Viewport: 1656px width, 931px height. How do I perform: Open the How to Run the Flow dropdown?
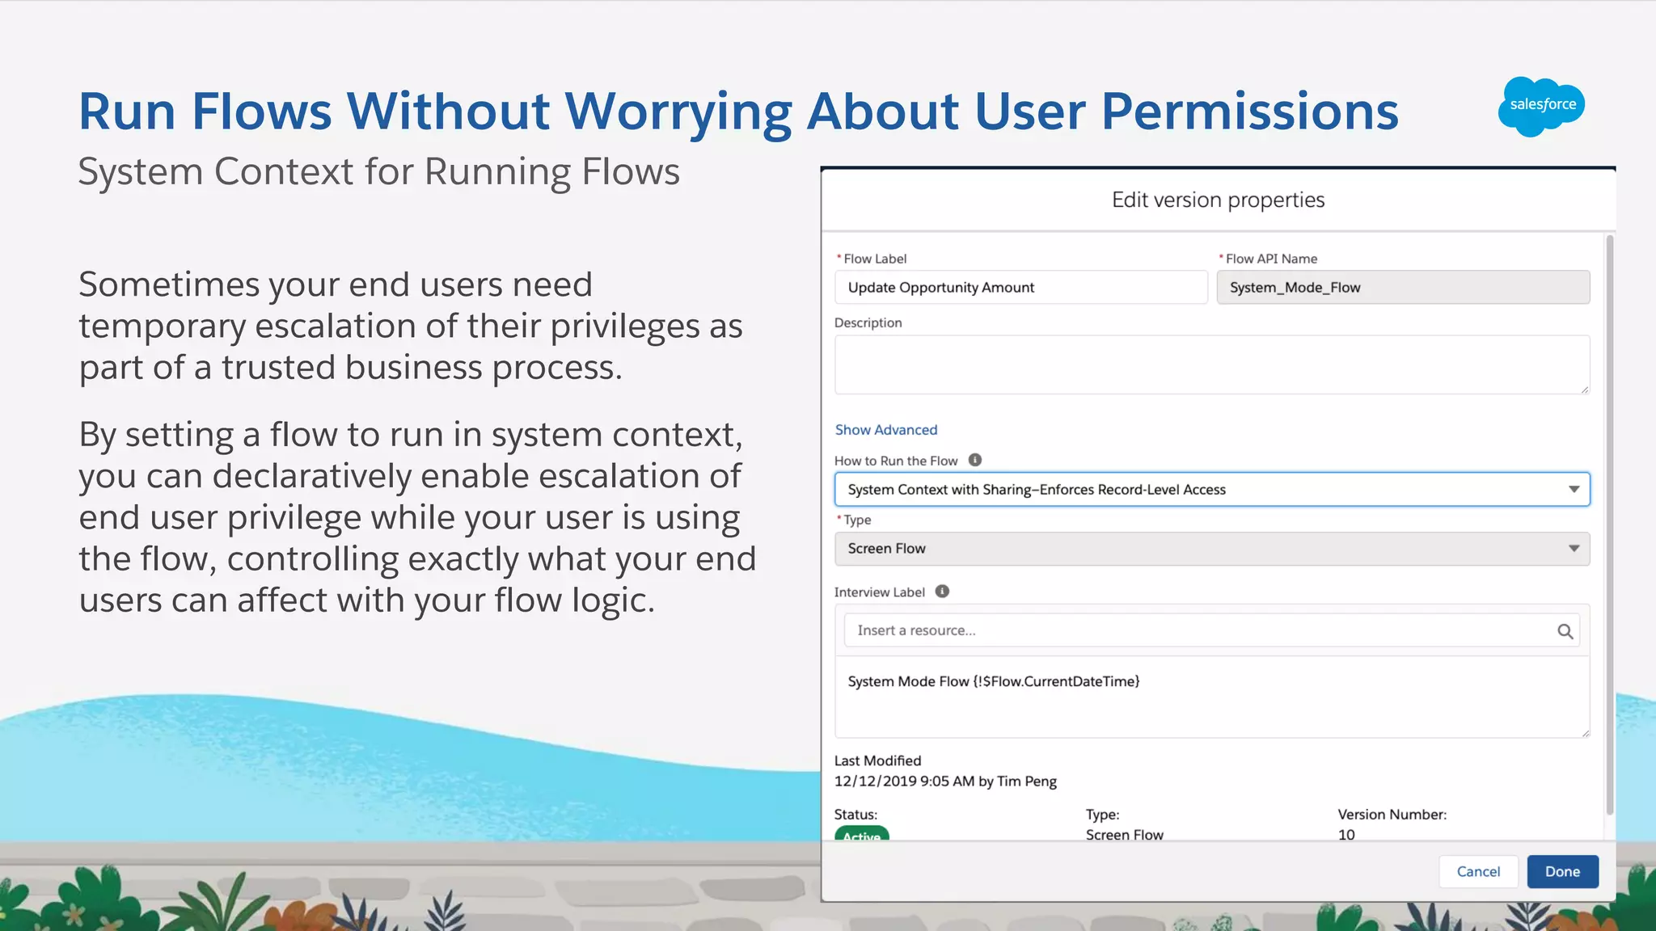coord(1212,490)
